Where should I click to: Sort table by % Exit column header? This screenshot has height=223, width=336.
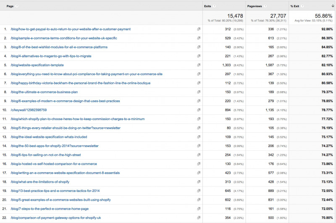295,6
